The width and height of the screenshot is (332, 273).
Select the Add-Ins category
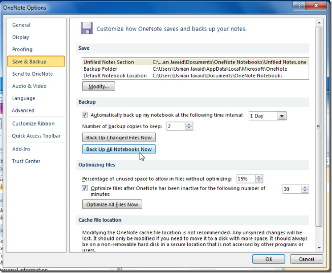tap(21, 149)
